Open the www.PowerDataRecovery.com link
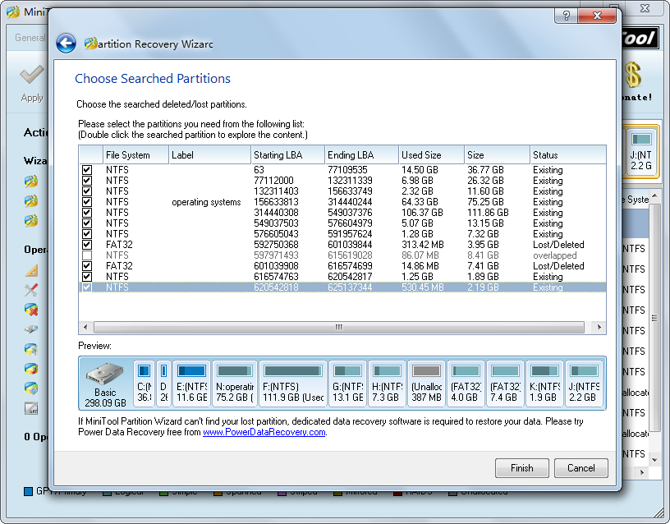The height and width of the screenshot is (524, 670). tap(264, 432)
